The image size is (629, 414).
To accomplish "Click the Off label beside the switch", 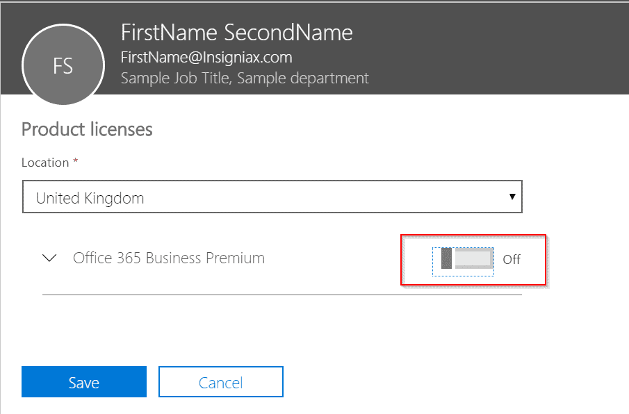I will pos(512,259).
